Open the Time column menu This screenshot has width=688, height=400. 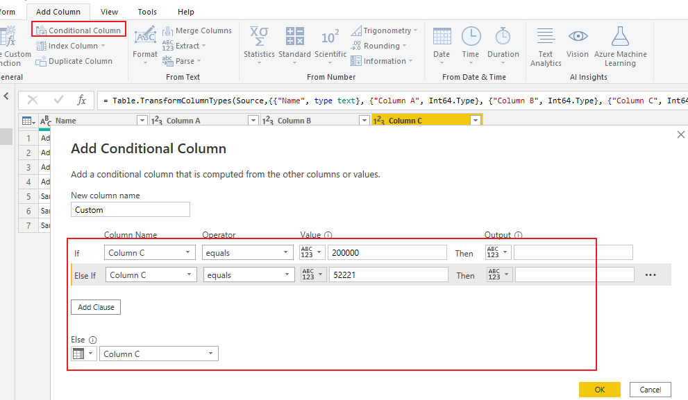click(471, 45)
